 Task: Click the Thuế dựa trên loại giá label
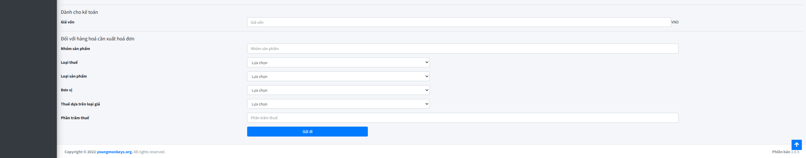pos(80,104)
